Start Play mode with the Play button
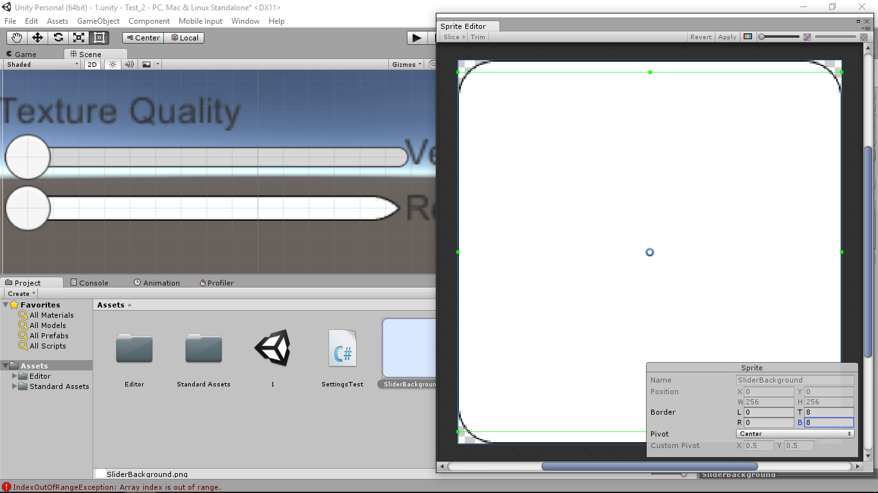This screenshot has width=878, height=493. pyautogui.click(x=417, y=38)
